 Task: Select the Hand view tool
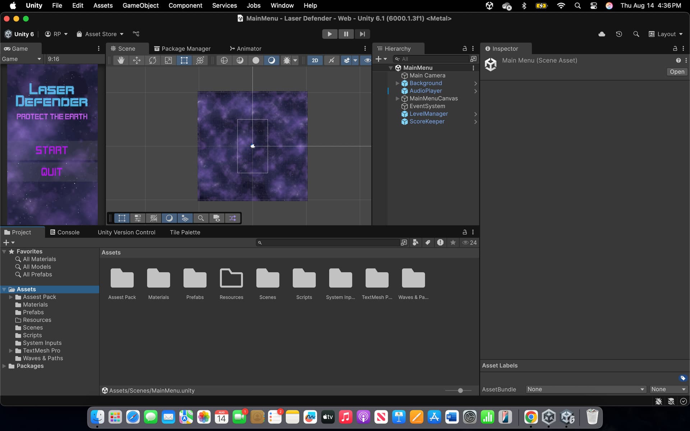(x=121, y=60)
